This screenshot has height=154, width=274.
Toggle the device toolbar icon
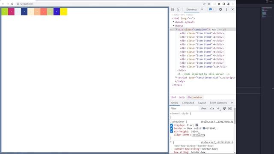tap(179, 9)
